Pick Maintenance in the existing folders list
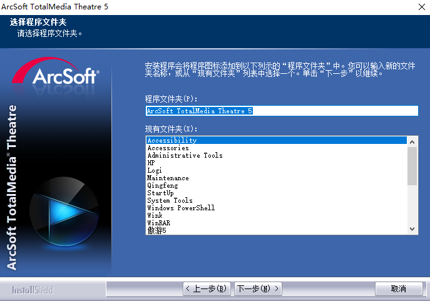 coord(277,178)
